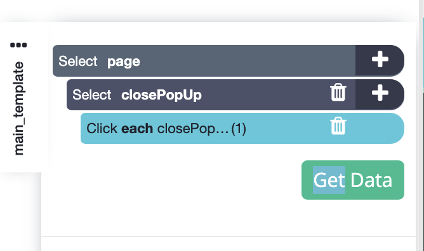The image size is (424, 251).
Task: Switch to the main_template tab
Action: click(x=19, y=108)
